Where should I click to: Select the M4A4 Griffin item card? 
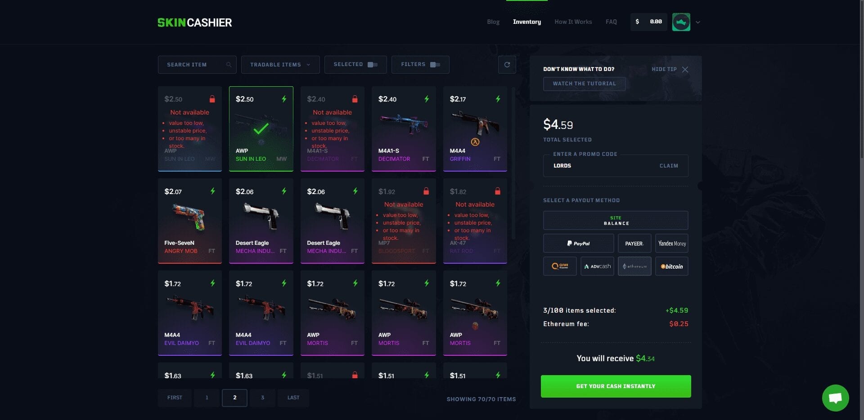[475, 129]
